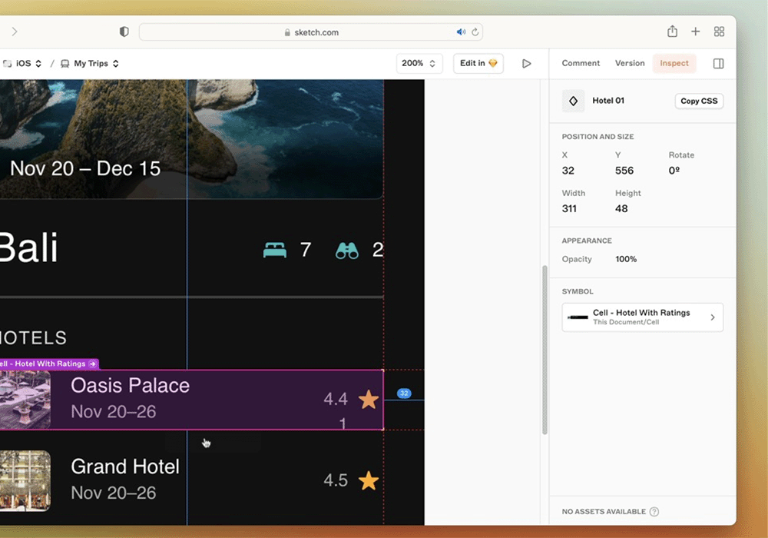The width and height of the screenshot is (768, 538).
Task: Click the Edit in Sketch button
Action: [478, 63]
